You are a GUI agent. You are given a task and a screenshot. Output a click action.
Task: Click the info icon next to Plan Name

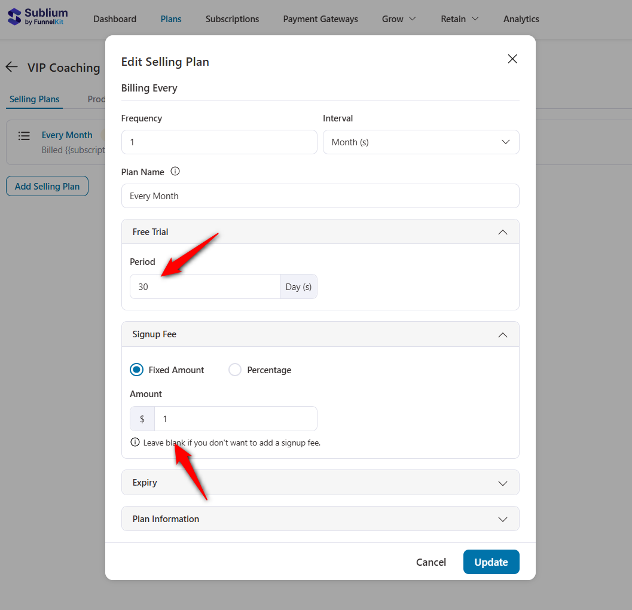(175, 172)
